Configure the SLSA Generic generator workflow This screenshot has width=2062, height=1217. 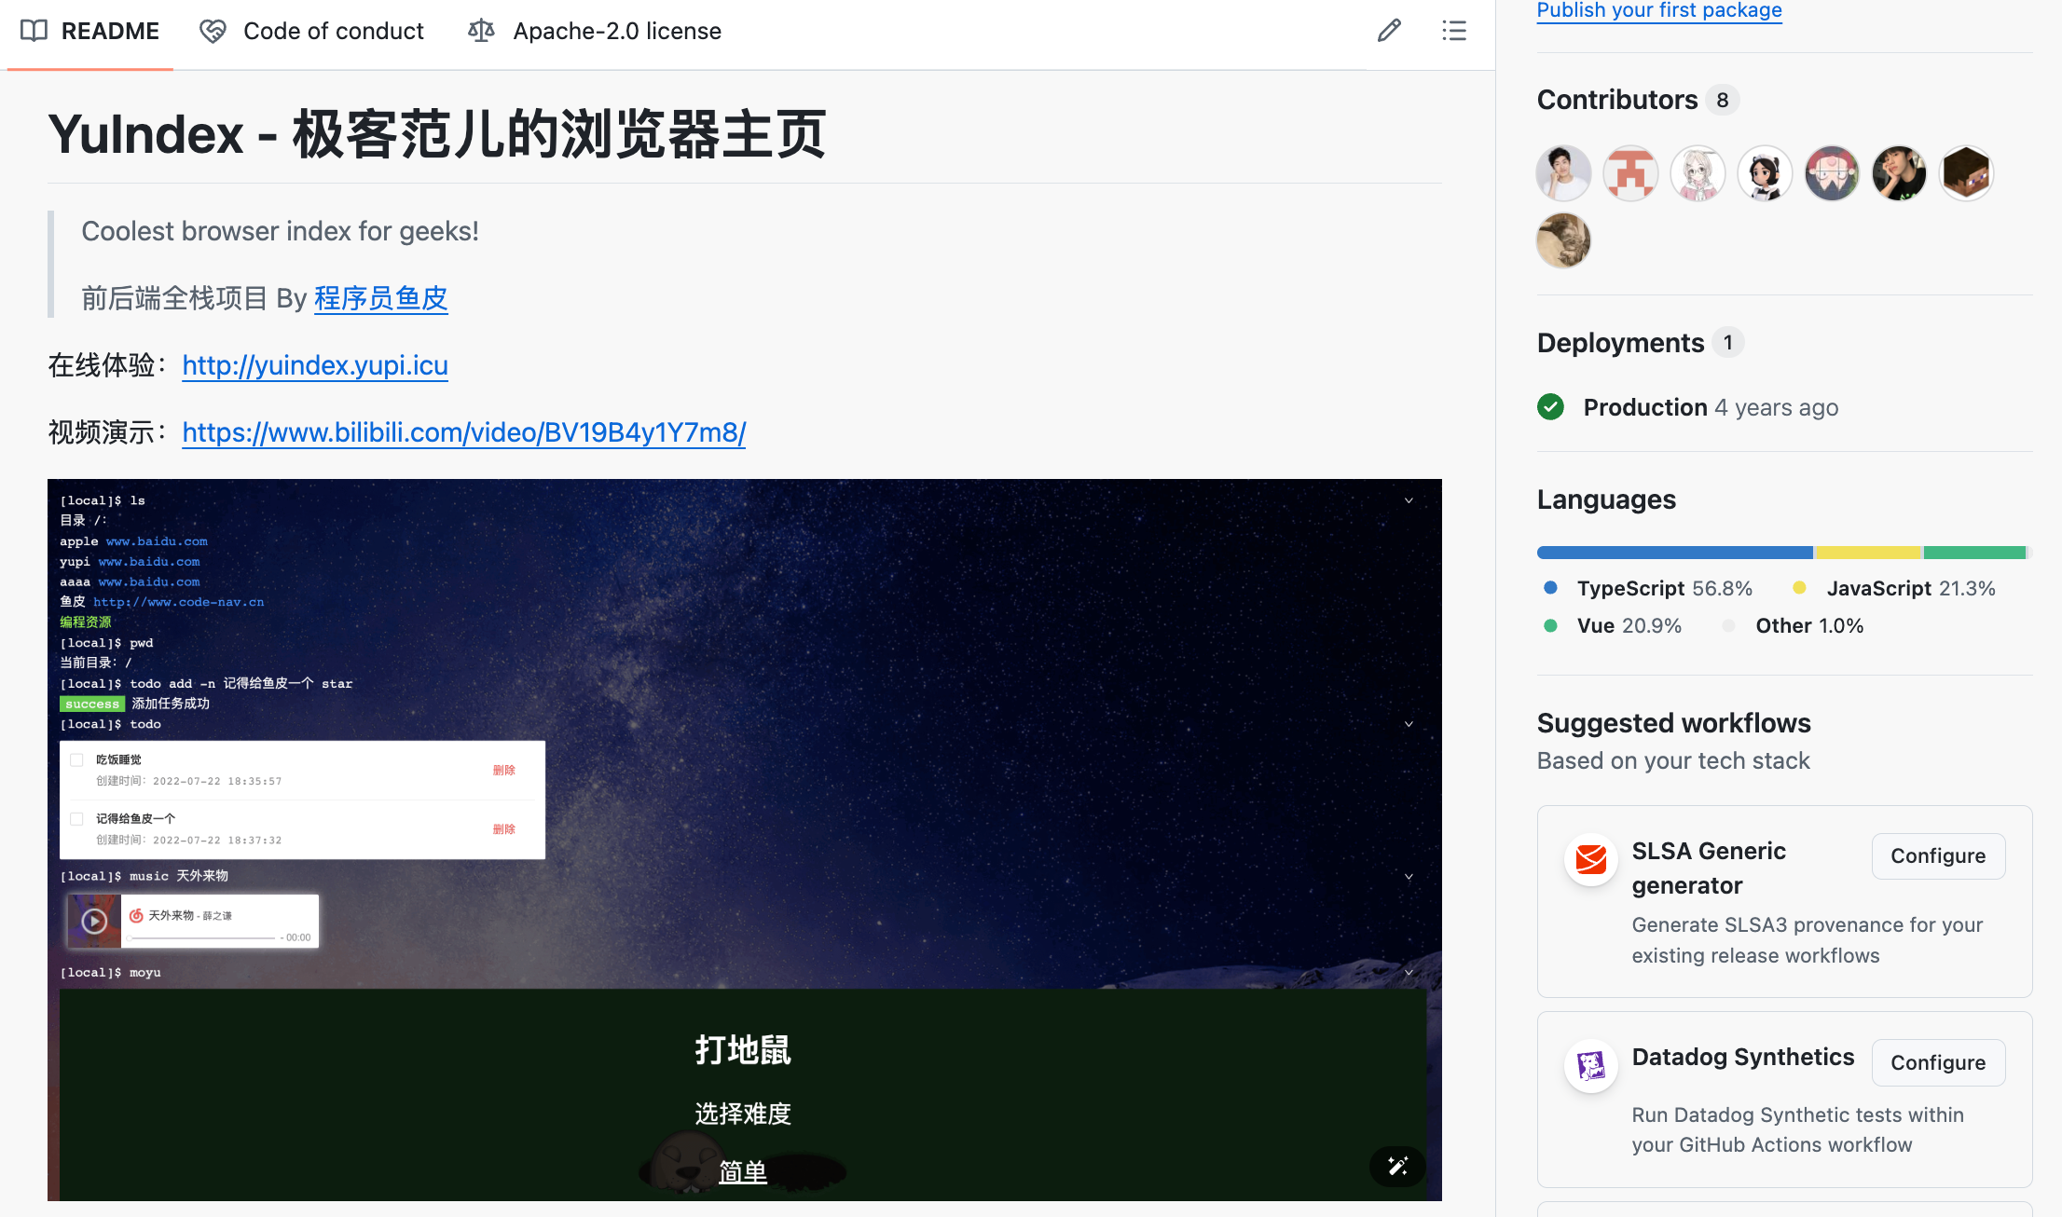click(1937, 855)
